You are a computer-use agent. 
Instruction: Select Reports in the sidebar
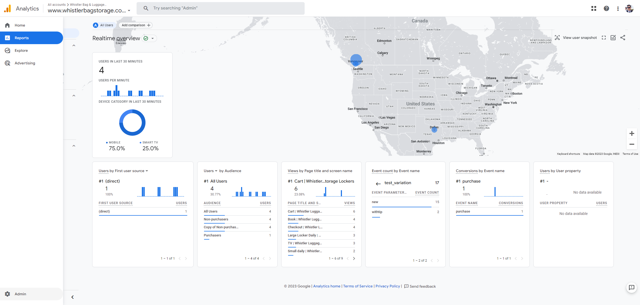[32, 38]
